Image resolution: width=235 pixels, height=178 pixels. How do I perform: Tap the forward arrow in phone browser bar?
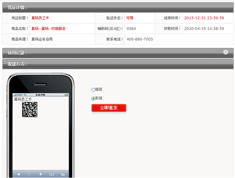point(29,174)
